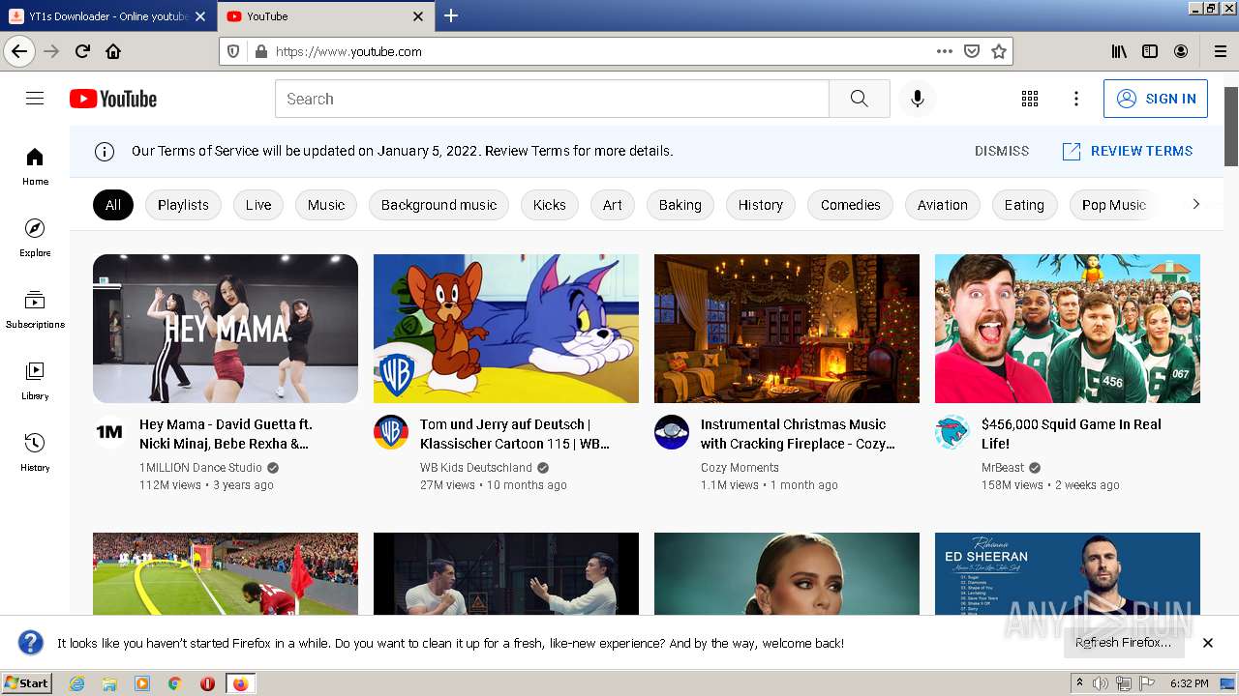Open Ed Sheeran playlist thumbnail
1239x696 pixels.
click(x=1068, y=573)
